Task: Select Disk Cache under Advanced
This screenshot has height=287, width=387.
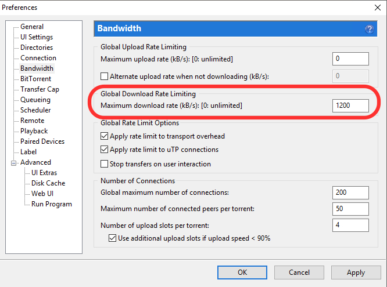Action: tap(48, 183)
